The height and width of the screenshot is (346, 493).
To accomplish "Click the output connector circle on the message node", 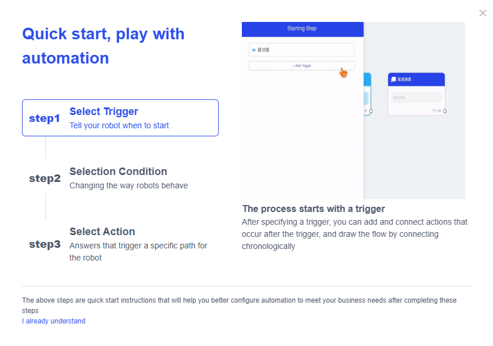I will pyautogui.click(x=444, y=111).
